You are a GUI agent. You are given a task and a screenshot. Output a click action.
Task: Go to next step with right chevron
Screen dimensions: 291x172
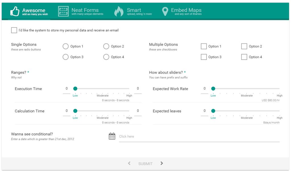coord(162,163)
